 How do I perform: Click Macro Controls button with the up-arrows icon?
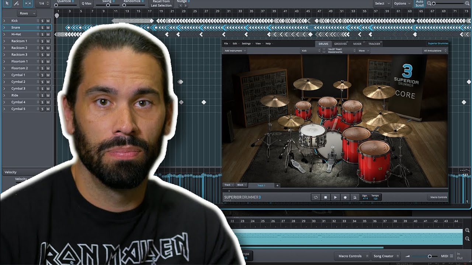[352, 256]
